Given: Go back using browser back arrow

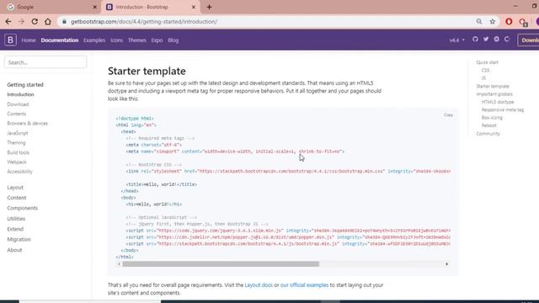Looking at the screenshot, I should tap(8, 22).
